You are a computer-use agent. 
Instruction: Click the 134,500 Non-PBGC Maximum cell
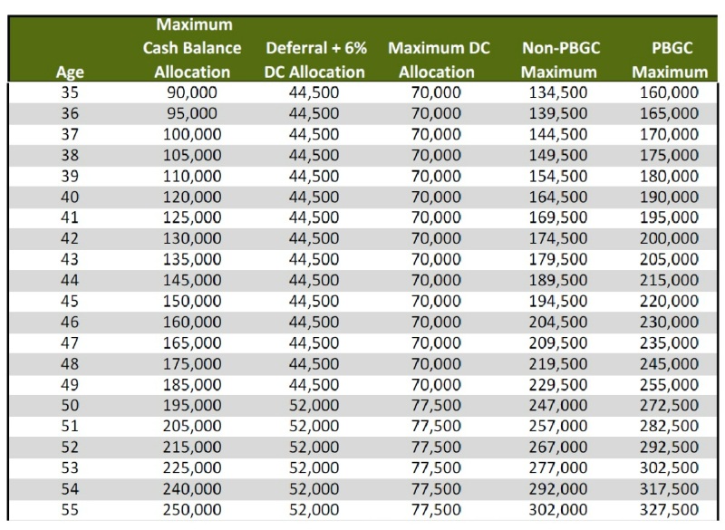[x=559, y=92]
